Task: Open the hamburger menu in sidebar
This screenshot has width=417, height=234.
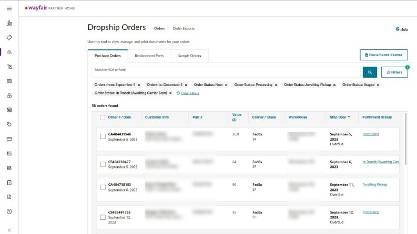Action: click(9, 8)
